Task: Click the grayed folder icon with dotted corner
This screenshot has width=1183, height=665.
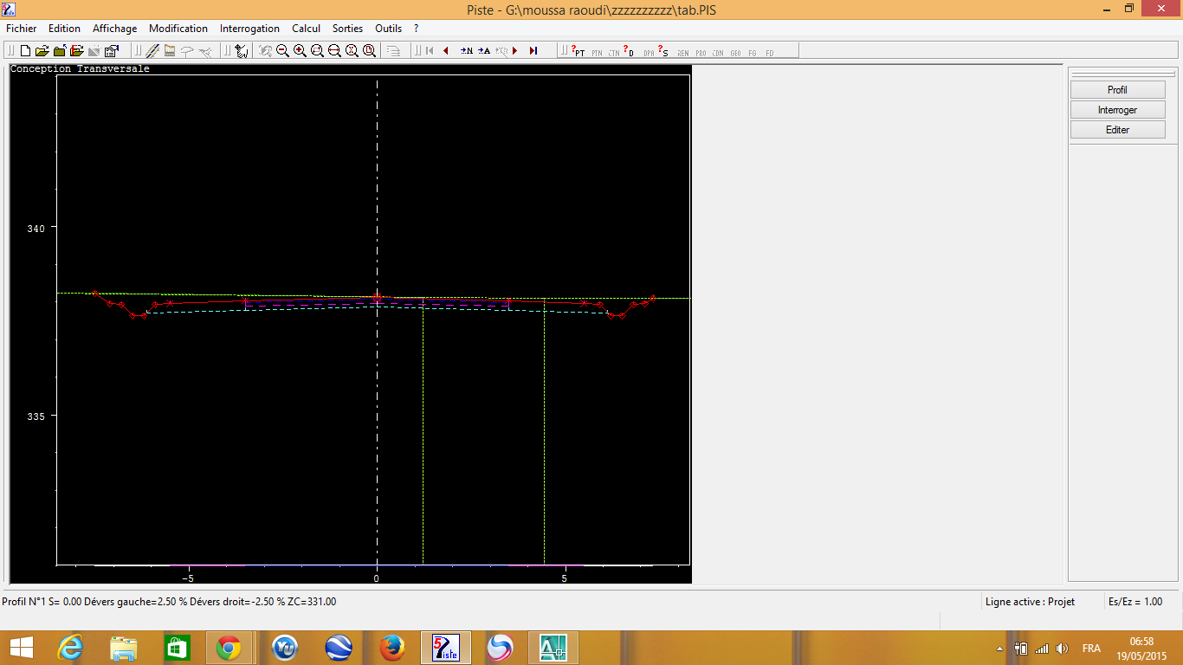Action: (94, 51)
